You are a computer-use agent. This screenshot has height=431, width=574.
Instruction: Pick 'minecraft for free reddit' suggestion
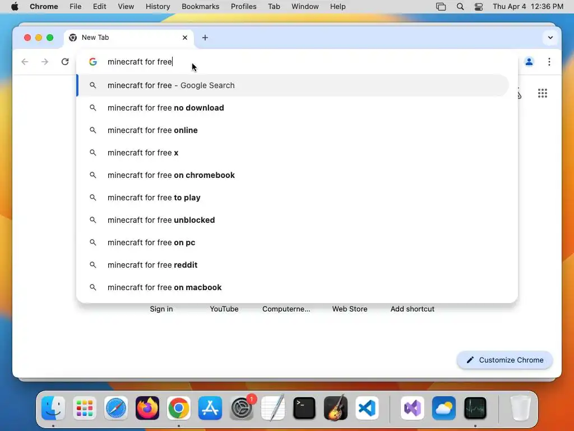point(293,265)
